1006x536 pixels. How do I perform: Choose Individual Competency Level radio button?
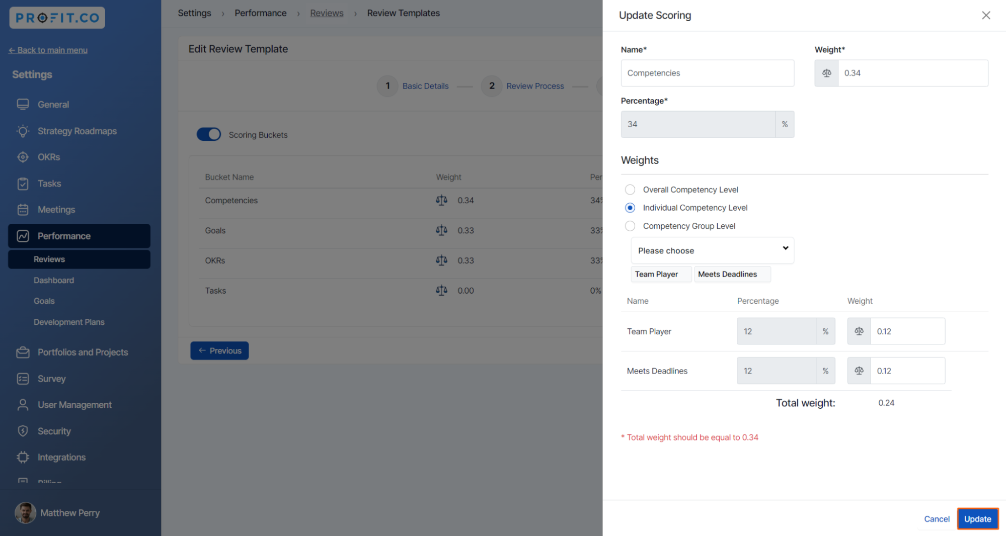coord(630,208)
